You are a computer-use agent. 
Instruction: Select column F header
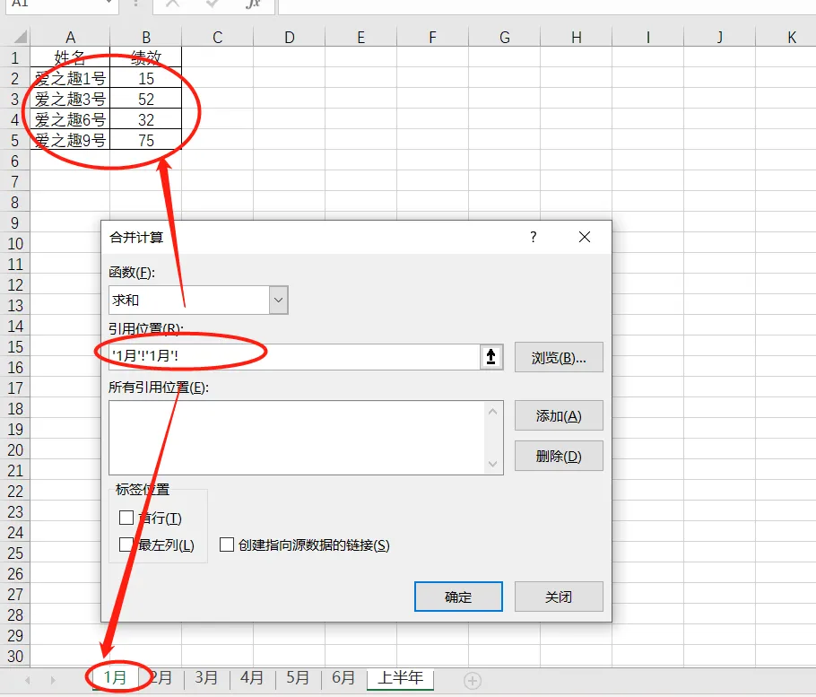[432, 37]
